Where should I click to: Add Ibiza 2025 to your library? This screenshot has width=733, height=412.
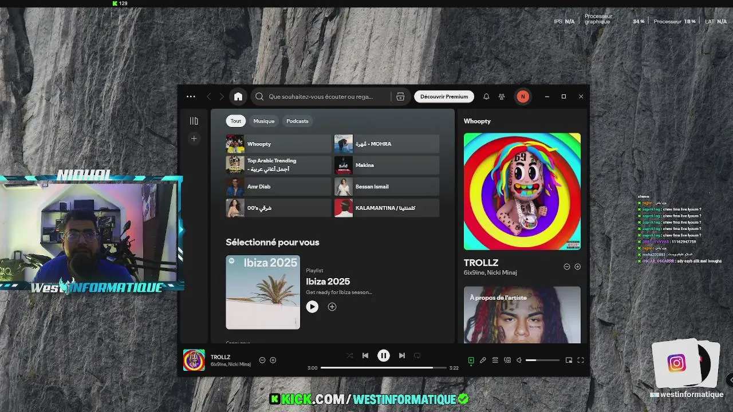pyautogui.click(x=332, y=307)
